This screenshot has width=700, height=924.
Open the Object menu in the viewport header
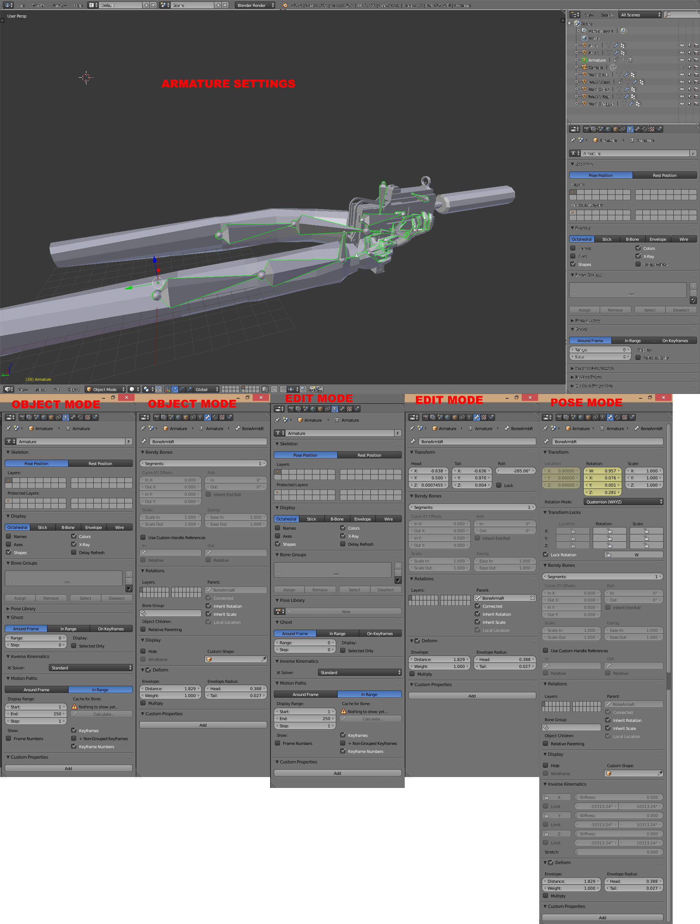(74, 390)
